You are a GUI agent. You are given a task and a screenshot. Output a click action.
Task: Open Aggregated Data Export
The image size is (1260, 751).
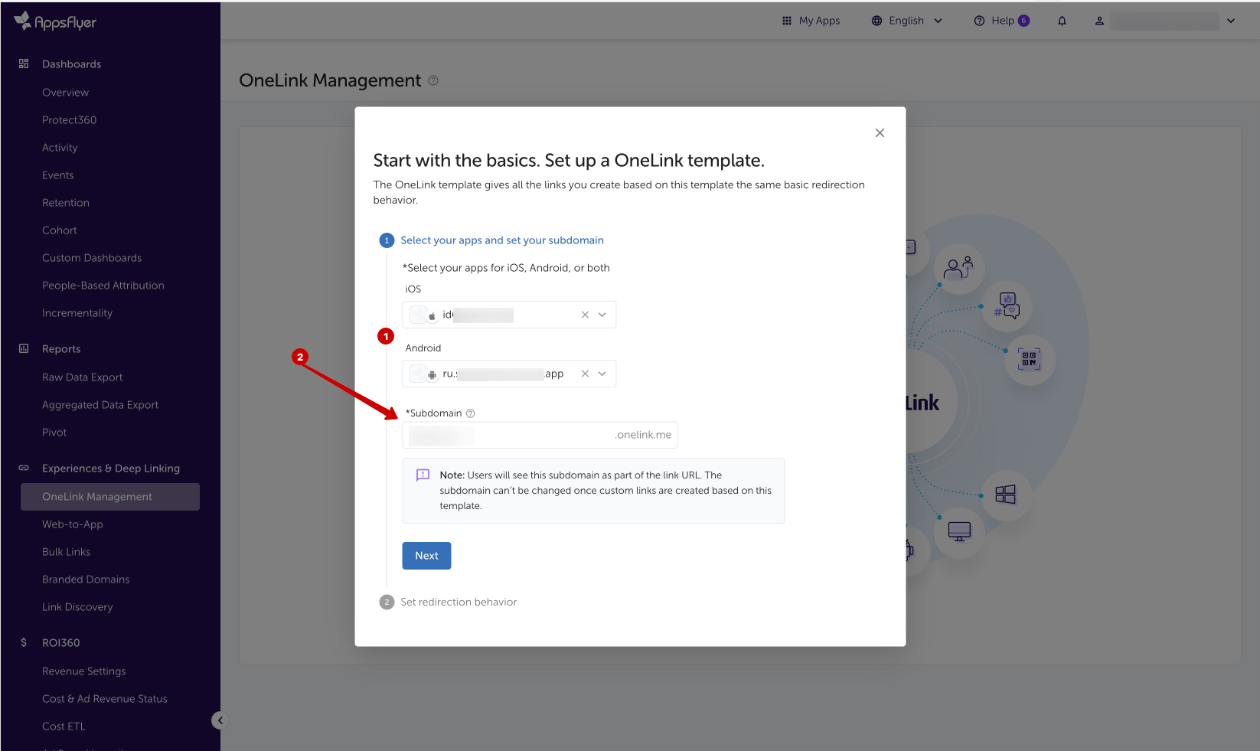click(100, 405)
